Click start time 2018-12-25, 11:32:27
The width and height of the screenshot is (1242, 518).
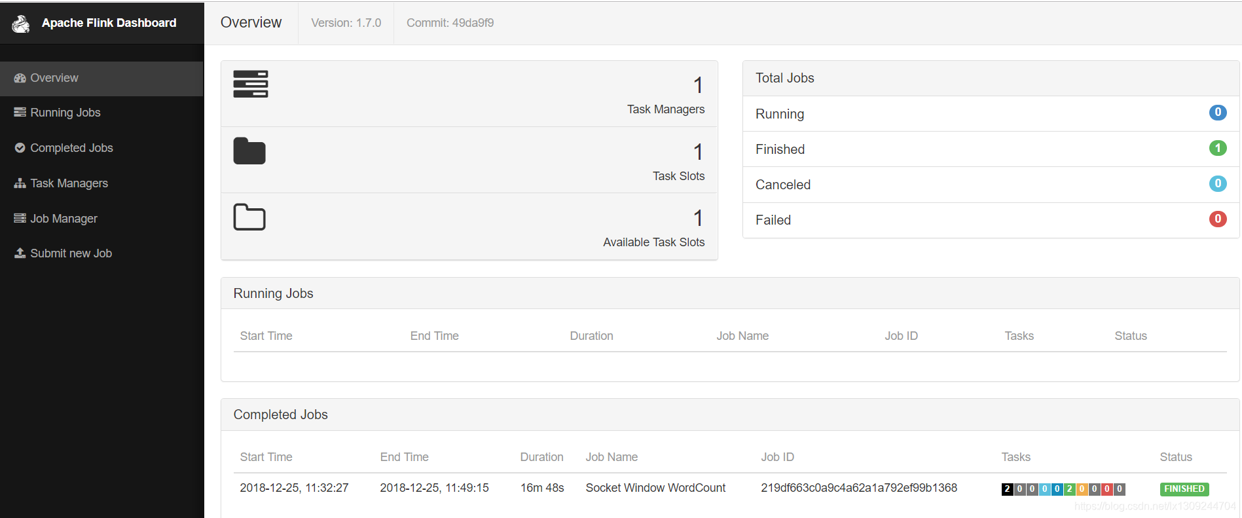[294, 488]
